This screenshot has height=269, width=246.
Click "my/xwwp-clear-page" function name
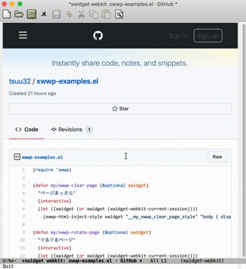coord(74,185)
